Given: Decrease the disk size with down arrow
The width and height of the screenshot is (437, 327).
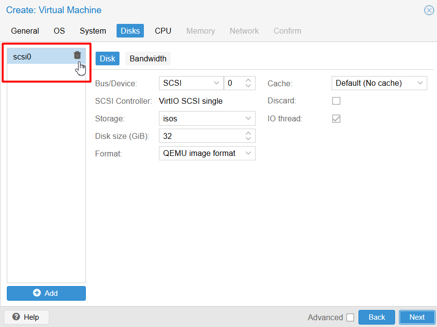Looking at the screenshot, I should [x=248, y=139].
